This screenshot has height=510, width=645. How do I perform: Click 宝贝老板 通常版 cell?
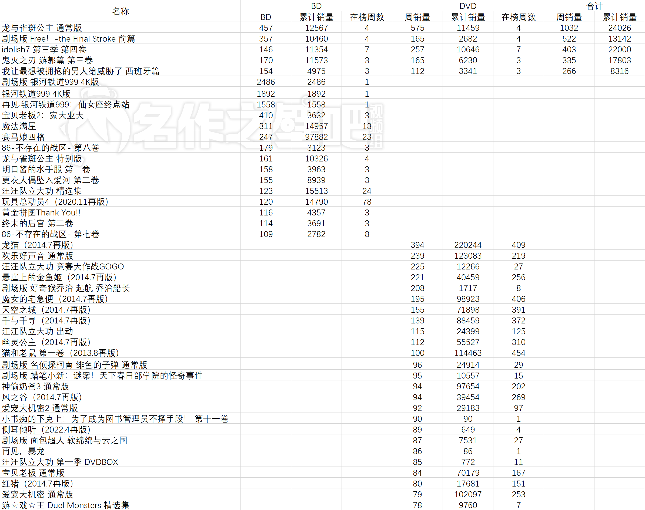click(x=33, y=473)
